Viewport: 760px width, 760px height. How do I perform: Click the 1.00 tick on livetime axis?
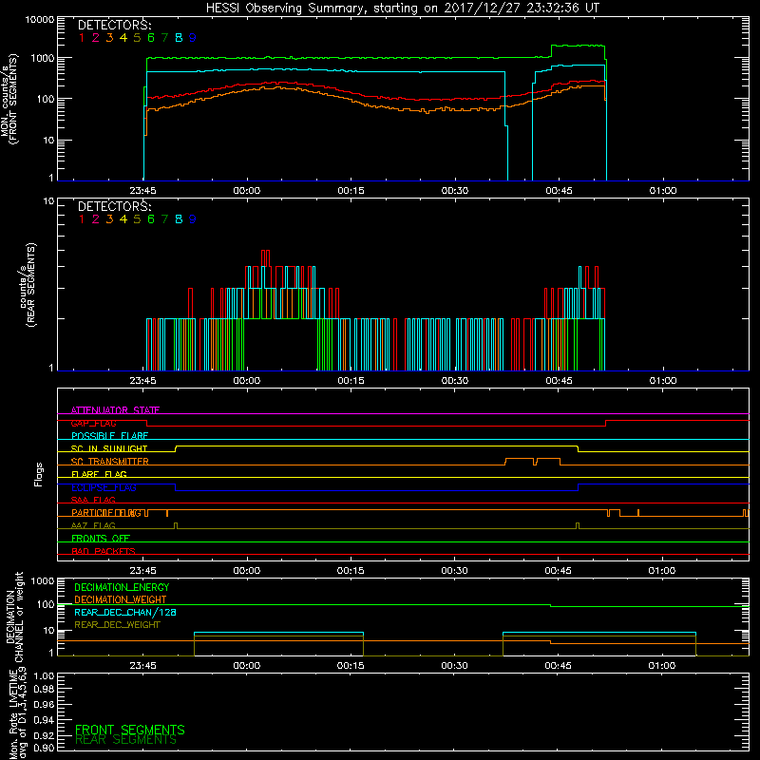coord(44,675)
